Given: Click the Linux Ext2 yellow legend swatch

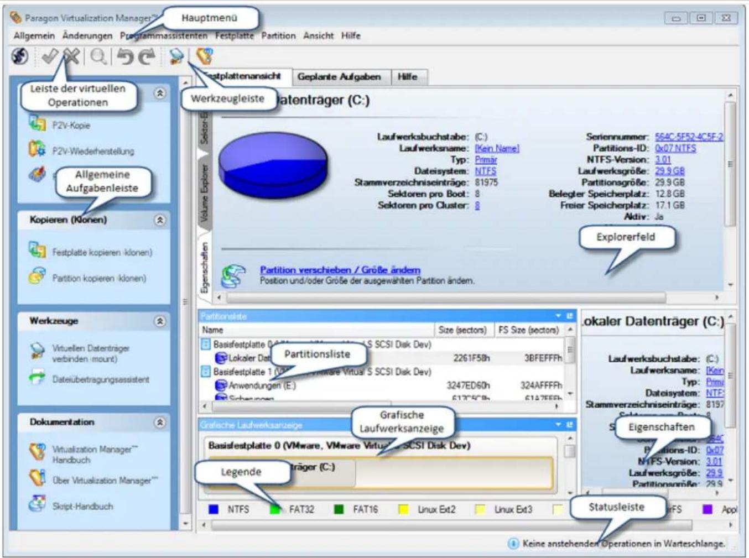Looking at the screenshot, I should click(403, 509).
